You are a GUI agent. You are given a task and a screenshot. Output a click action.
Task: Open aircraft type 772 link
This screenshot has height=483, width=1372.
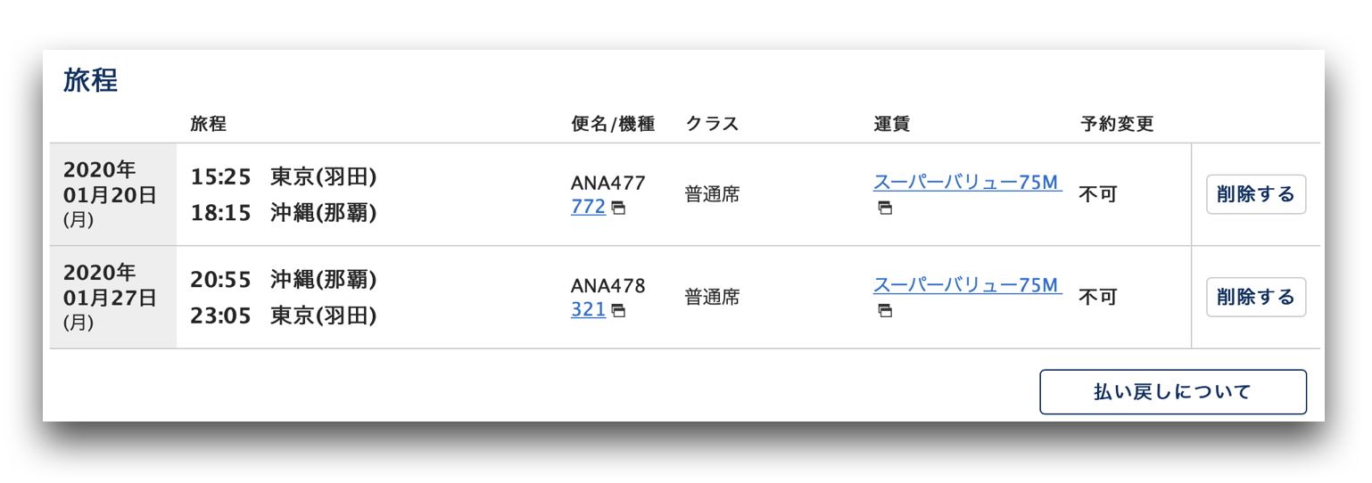(588, 207)
